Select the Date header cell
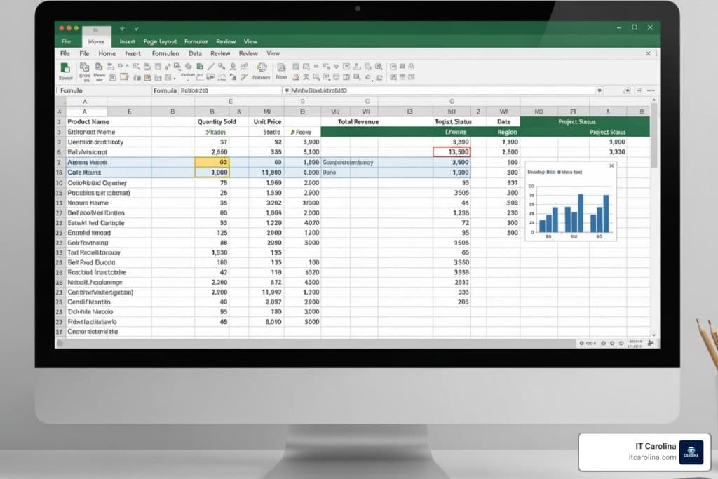 click(503, 122)
